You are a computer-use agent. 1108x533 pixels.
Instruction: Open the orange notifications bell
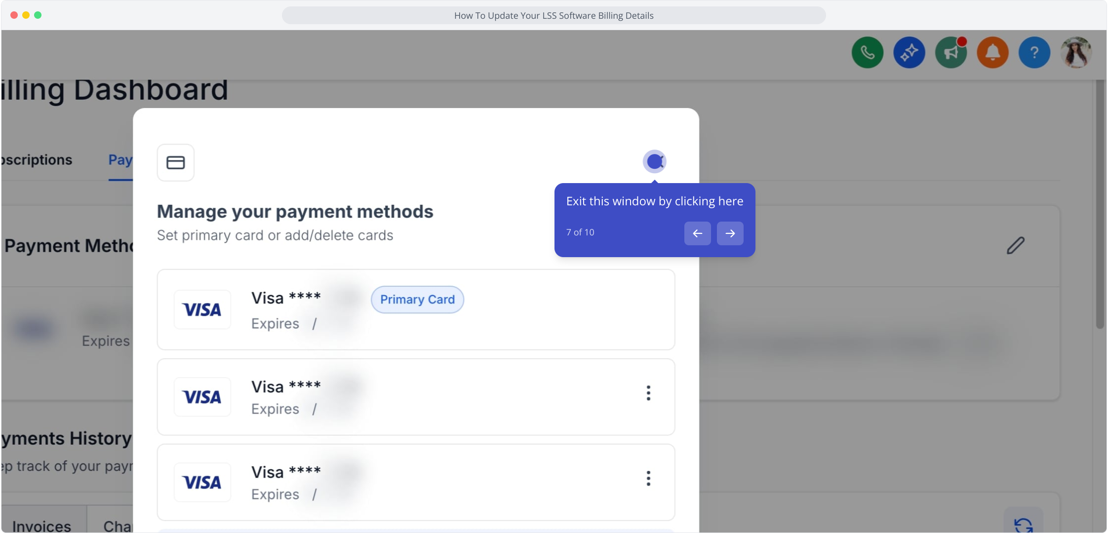[x=992, y=52]
